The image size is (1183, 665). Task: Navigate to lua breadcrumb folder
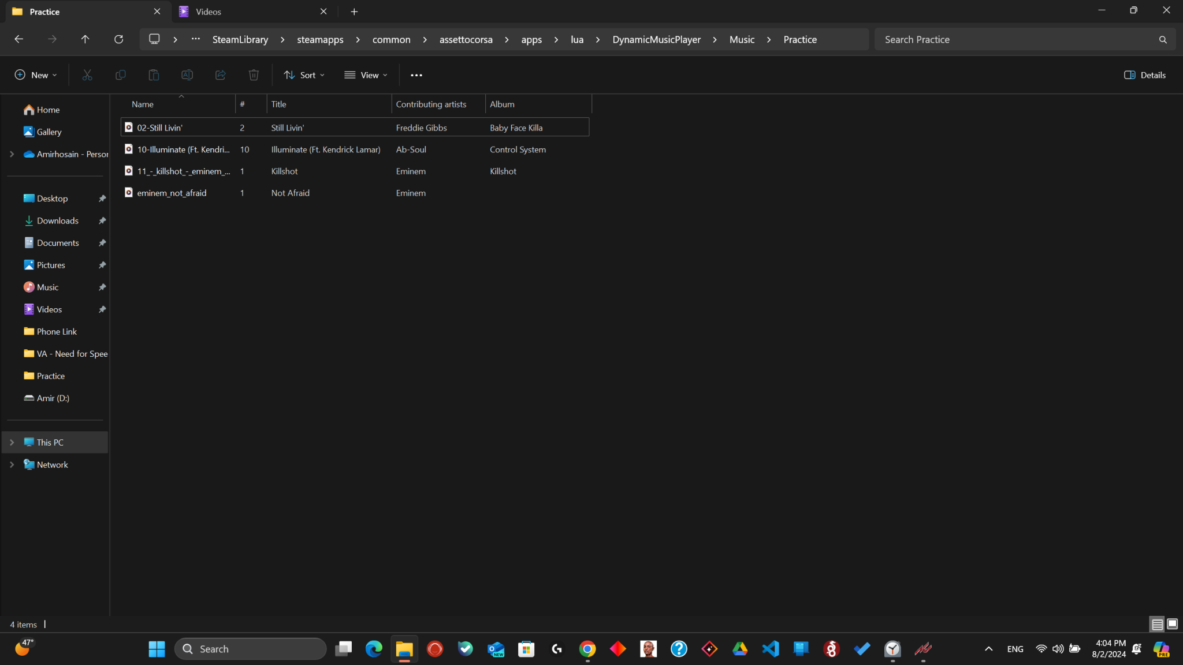coord(577,39)
